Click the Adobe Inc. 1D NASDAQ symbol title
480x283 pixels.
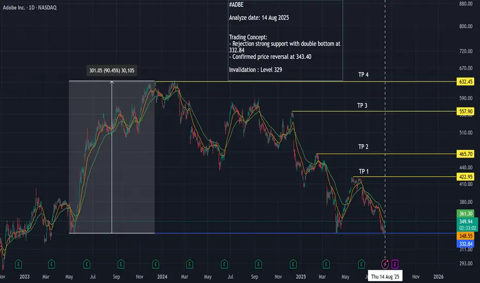tap(30, 8)
